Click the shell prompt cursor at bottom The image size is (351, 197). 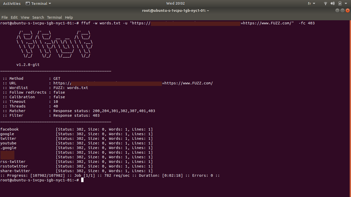pos(82,180)
